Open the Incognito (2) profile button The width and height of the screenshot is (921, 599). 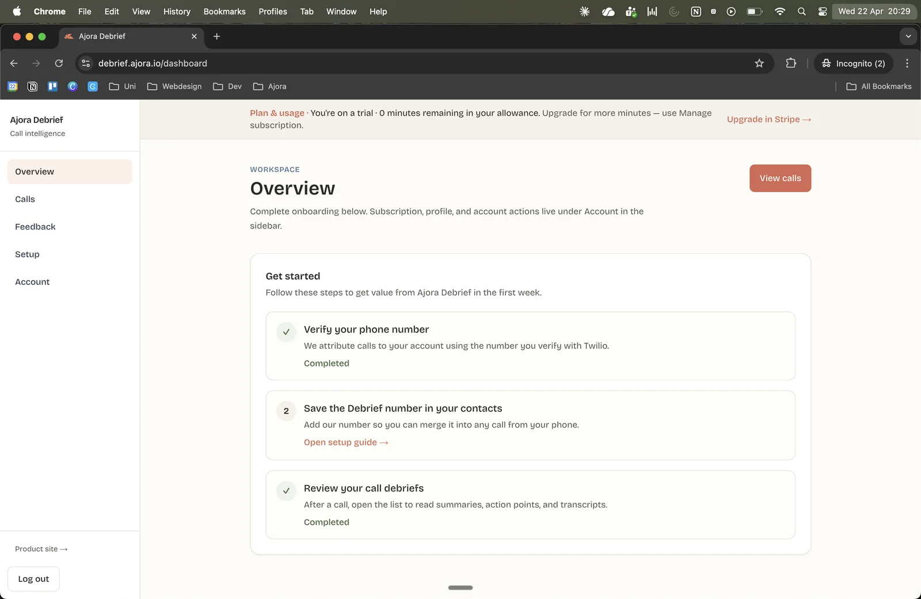coord(853,63)
